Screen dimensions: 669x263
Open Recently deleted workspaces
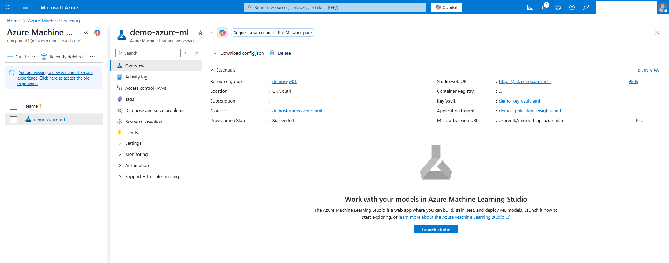pyautogui.click(x=62, y=57)
